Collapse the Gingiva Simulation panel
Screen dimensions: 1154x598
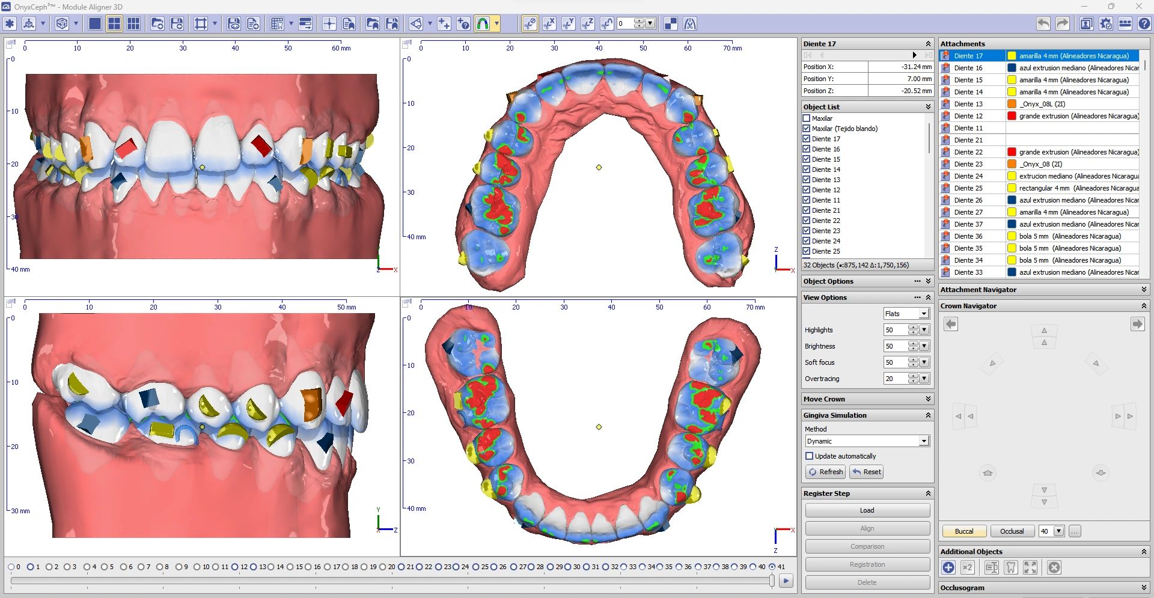coord(928,415)
